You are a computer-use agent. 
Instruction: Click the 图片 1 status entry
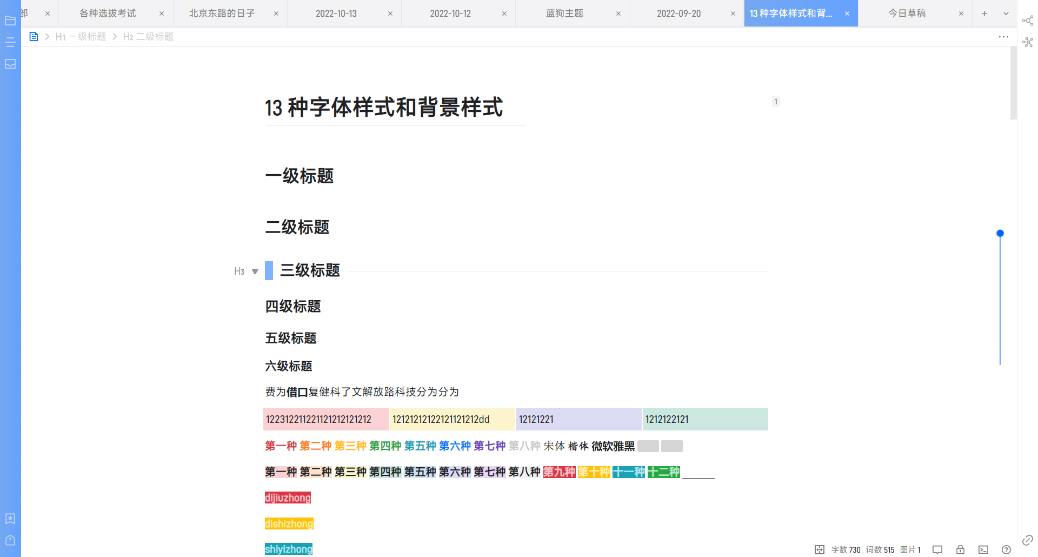coord(910,549)
